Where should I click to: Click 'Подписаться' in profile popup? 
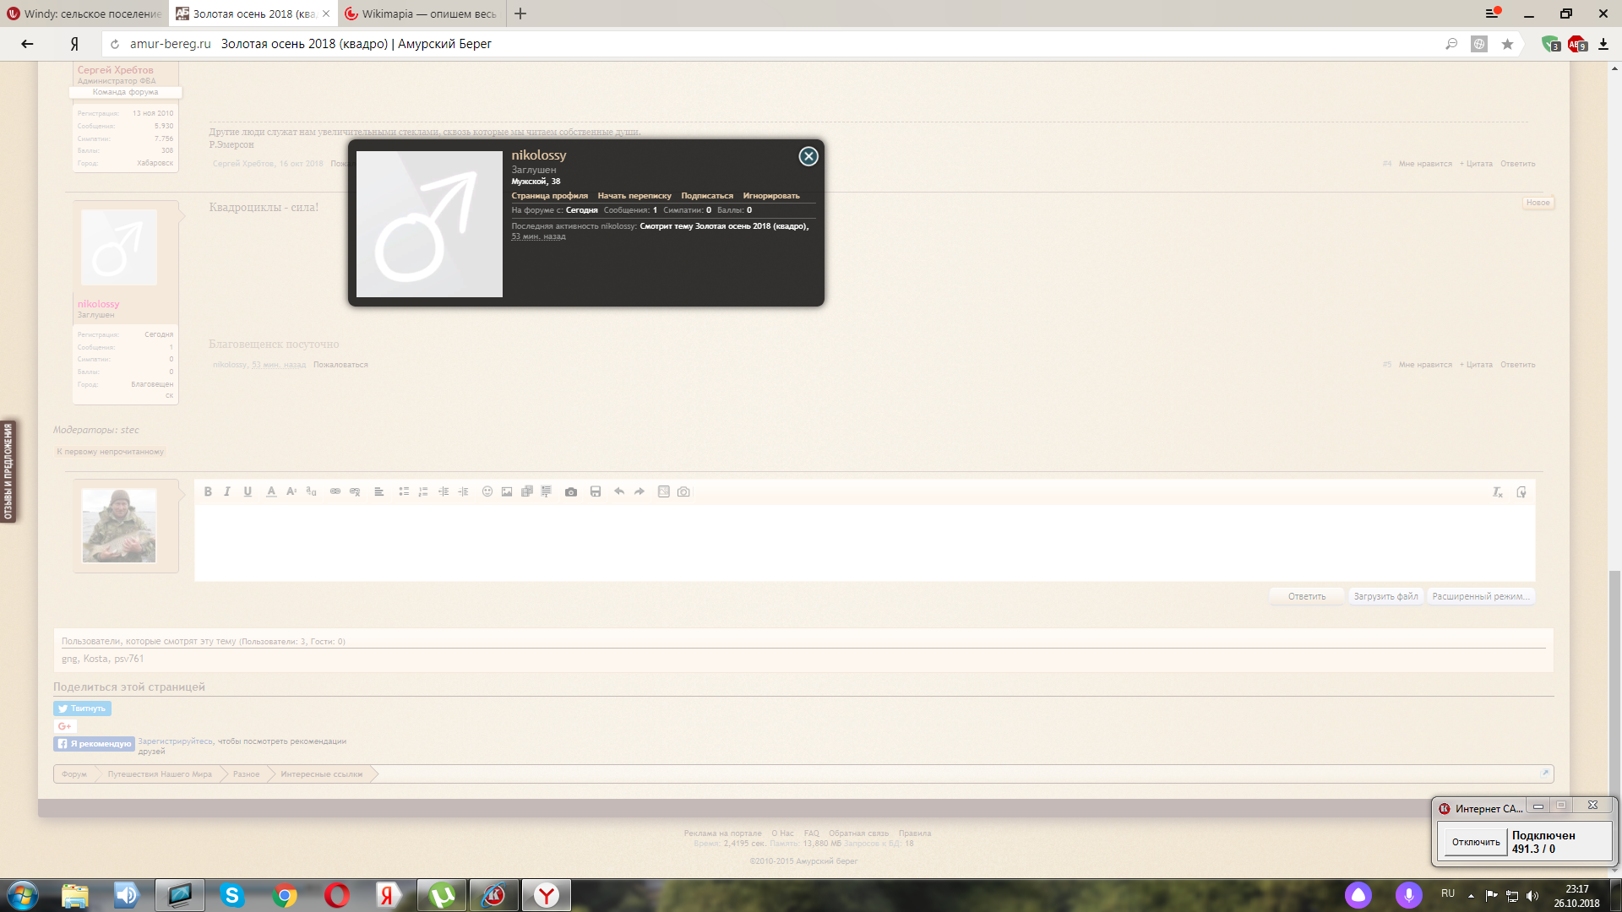tap(707, 196)
